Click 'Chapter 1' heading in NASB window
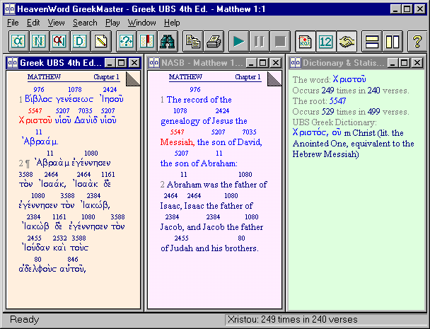Screen dimensions: 430x329 click(x=248, y=77)
